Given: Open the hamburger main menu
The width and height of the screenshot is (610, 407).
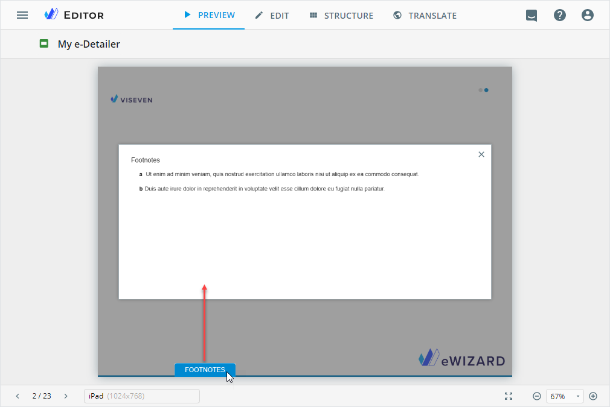Looking at the screenshot, I should click(x=22, y=15).
